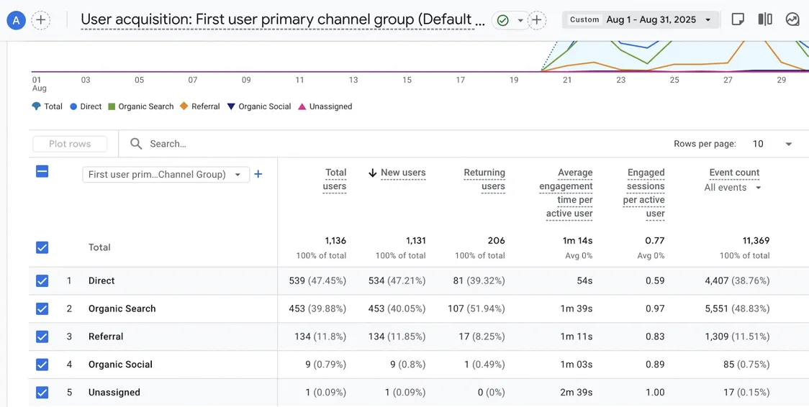Uncheck the Unassigned row checkbox
The image size is (809, 407).
[x=42, y=392]
